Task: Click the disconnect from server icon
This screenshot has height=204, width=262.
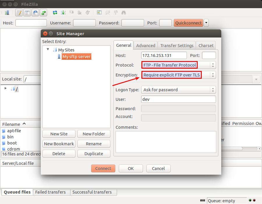Action: click(79, 13)
